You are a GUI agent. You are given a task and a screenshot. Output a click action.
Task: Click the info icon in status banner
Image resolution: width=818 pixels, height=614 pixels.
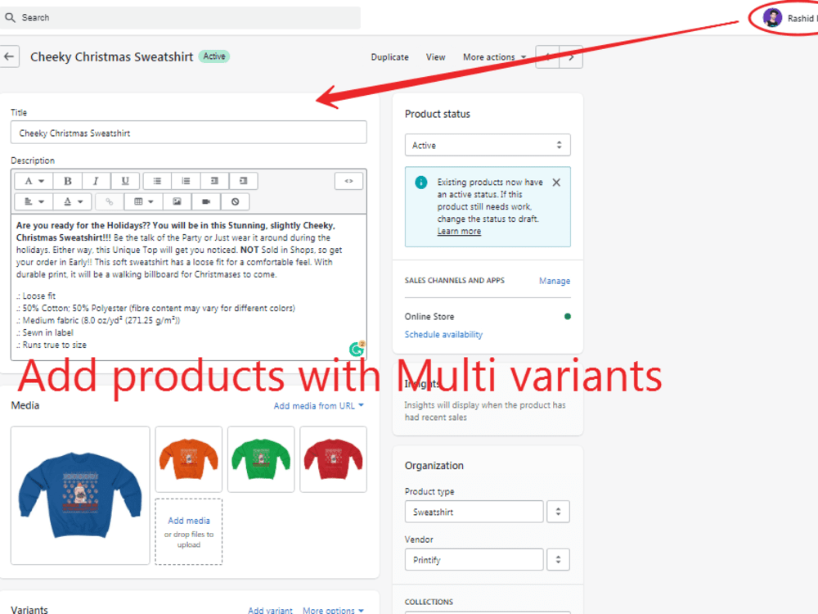[421, 183]
